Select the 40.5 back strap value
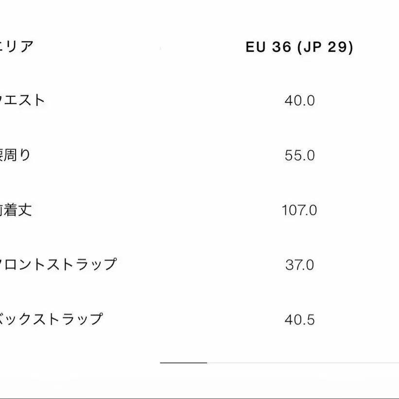The height and width of the screenshot is (399, 399). [x=299, y=320]
